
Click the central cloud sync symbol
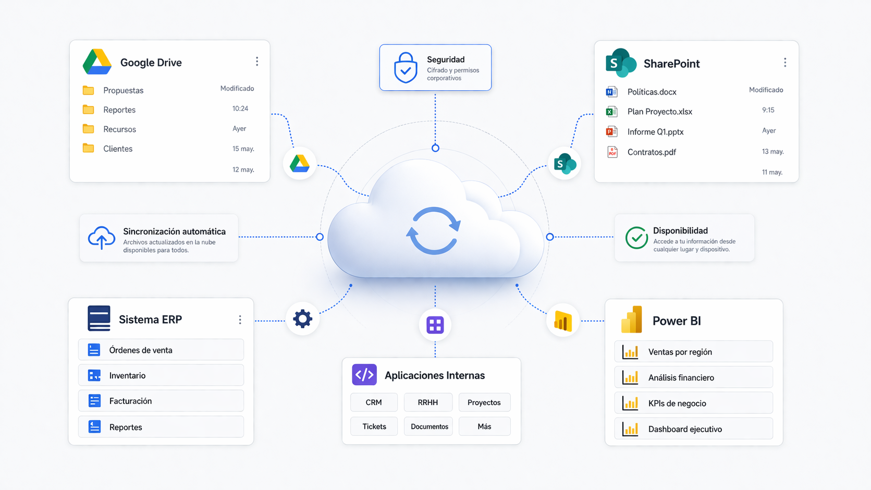pos(434,231)
